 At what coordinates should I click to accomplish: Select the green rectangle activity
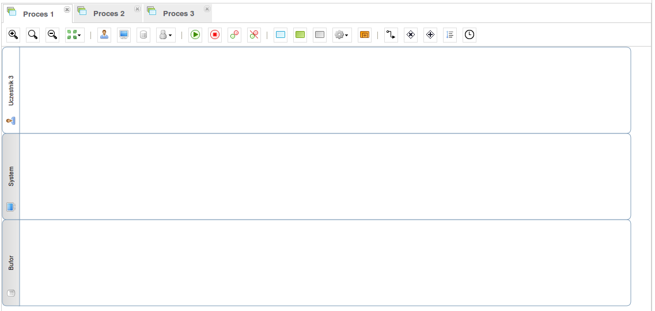click(x=300, y=35)
